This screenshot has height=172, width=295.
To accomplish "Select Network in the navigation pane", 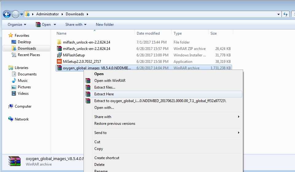I will tap(22, 119).
